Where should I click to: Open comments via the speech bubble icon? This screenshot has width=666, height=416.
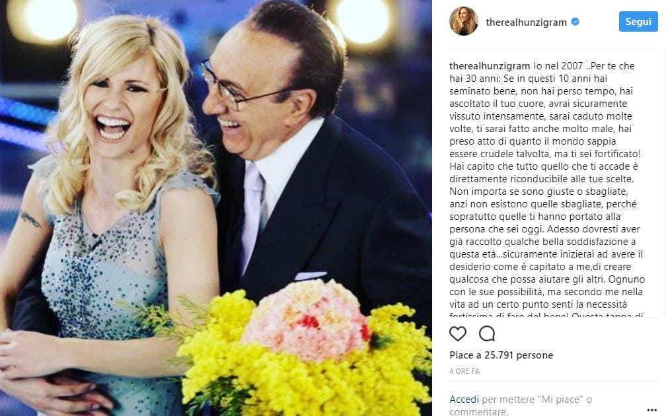click(x=487, y=333)
